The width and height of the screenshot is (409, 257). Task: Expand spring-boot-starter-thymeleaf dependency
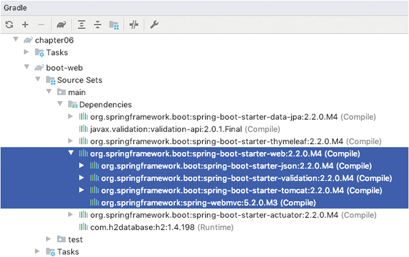71,141
